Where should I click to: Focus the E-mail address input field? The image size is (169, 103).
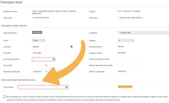(x=43, y=87)
